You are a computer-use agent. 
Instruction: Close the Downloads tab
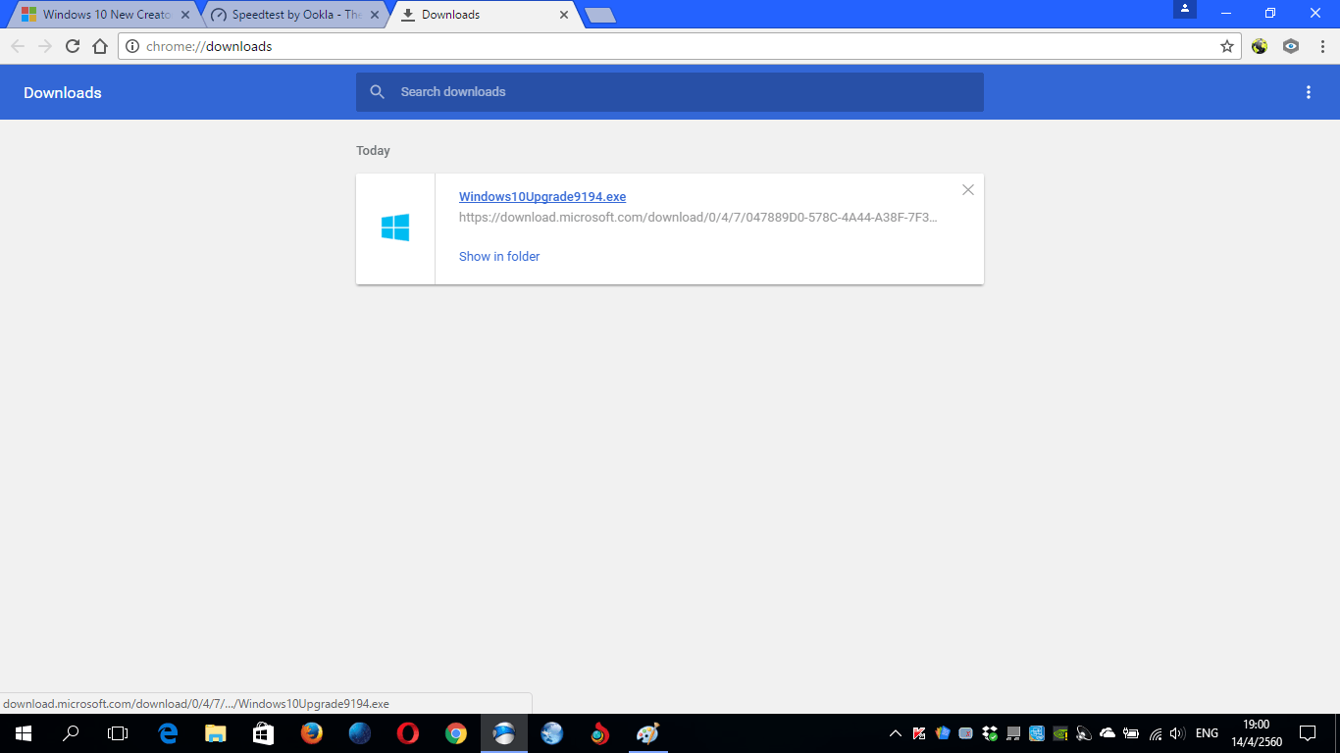tap(563, 15)
